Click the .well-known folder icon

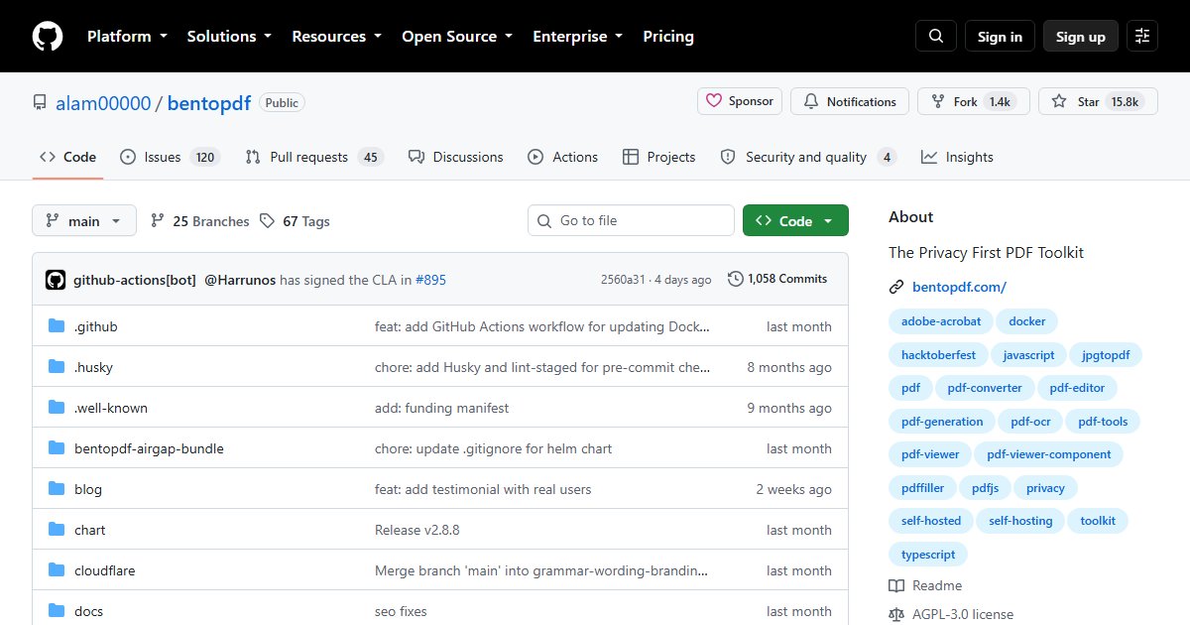tap(57, 408)
